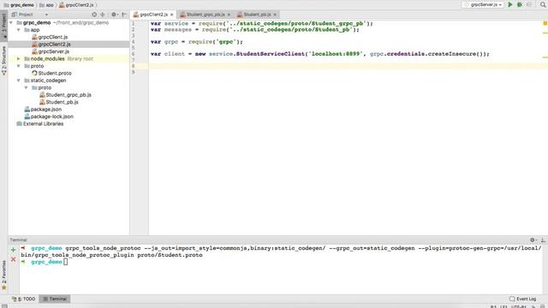548x308 pixels.
Task: Click in terminal prompt after grpc_demo
Action: click(x=65, y=262)
